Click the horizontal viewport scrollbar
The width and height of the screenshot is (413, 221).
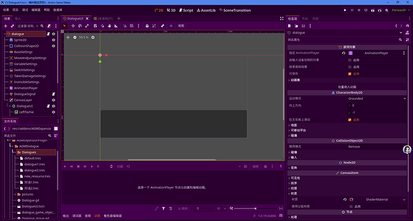(172, 159)
